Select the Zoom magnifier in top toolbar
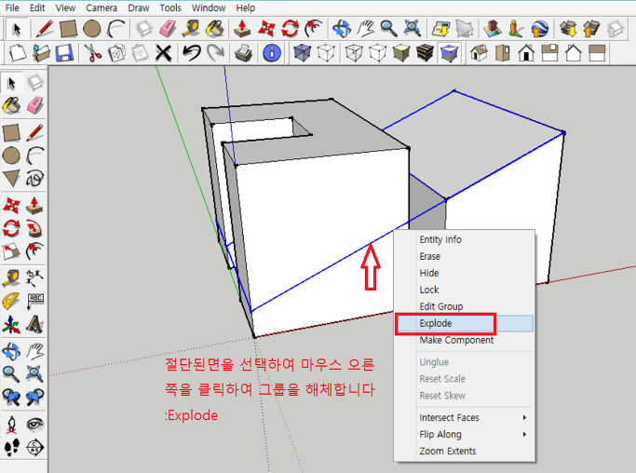Screen dimensions: 636x473 pyautogui.click(x=388, y=29)
